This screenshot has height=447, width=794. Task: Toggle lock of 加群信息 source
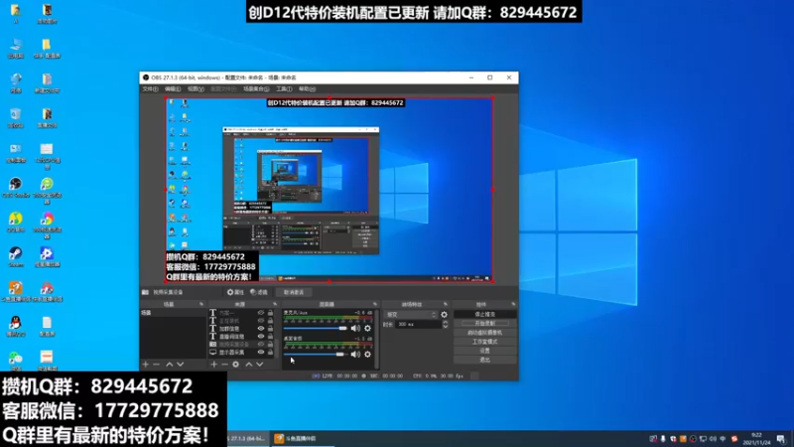coord(270,329)
